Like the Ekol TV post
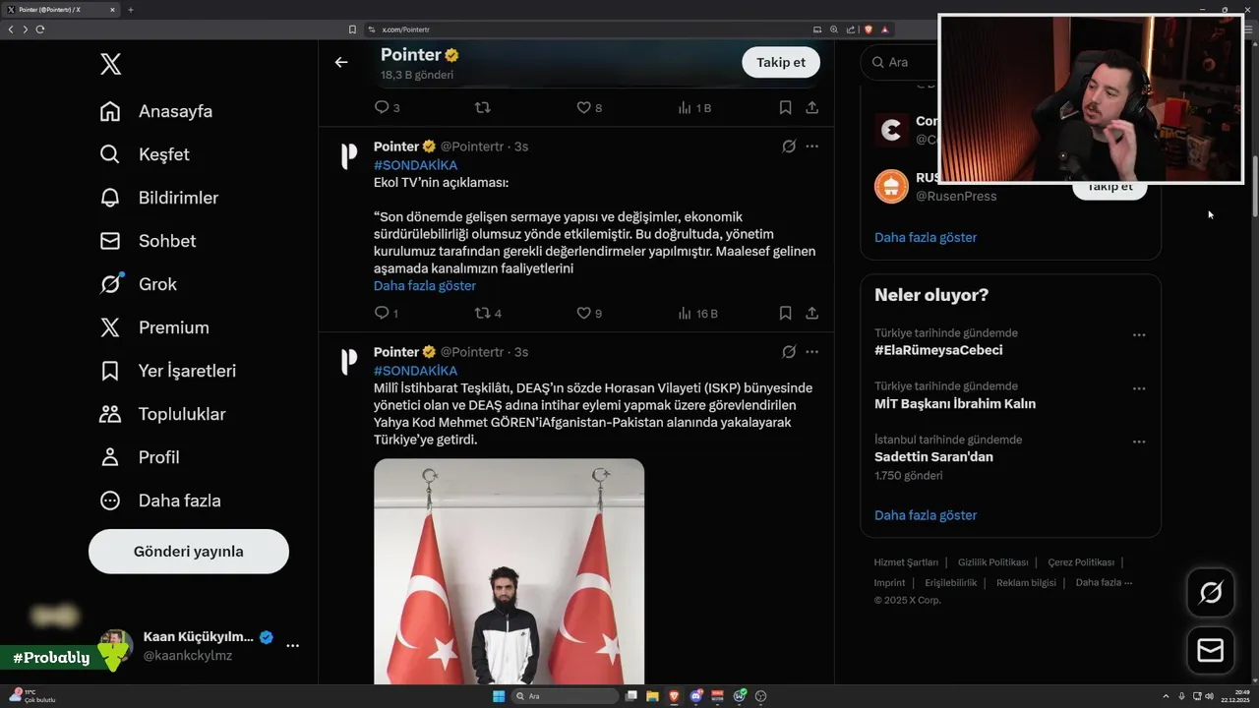 (583, 314)
